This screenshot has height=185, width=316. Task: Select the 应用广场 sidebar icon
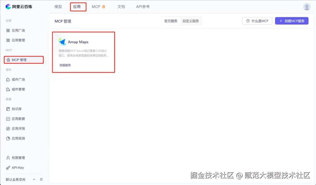pos(8,30)
